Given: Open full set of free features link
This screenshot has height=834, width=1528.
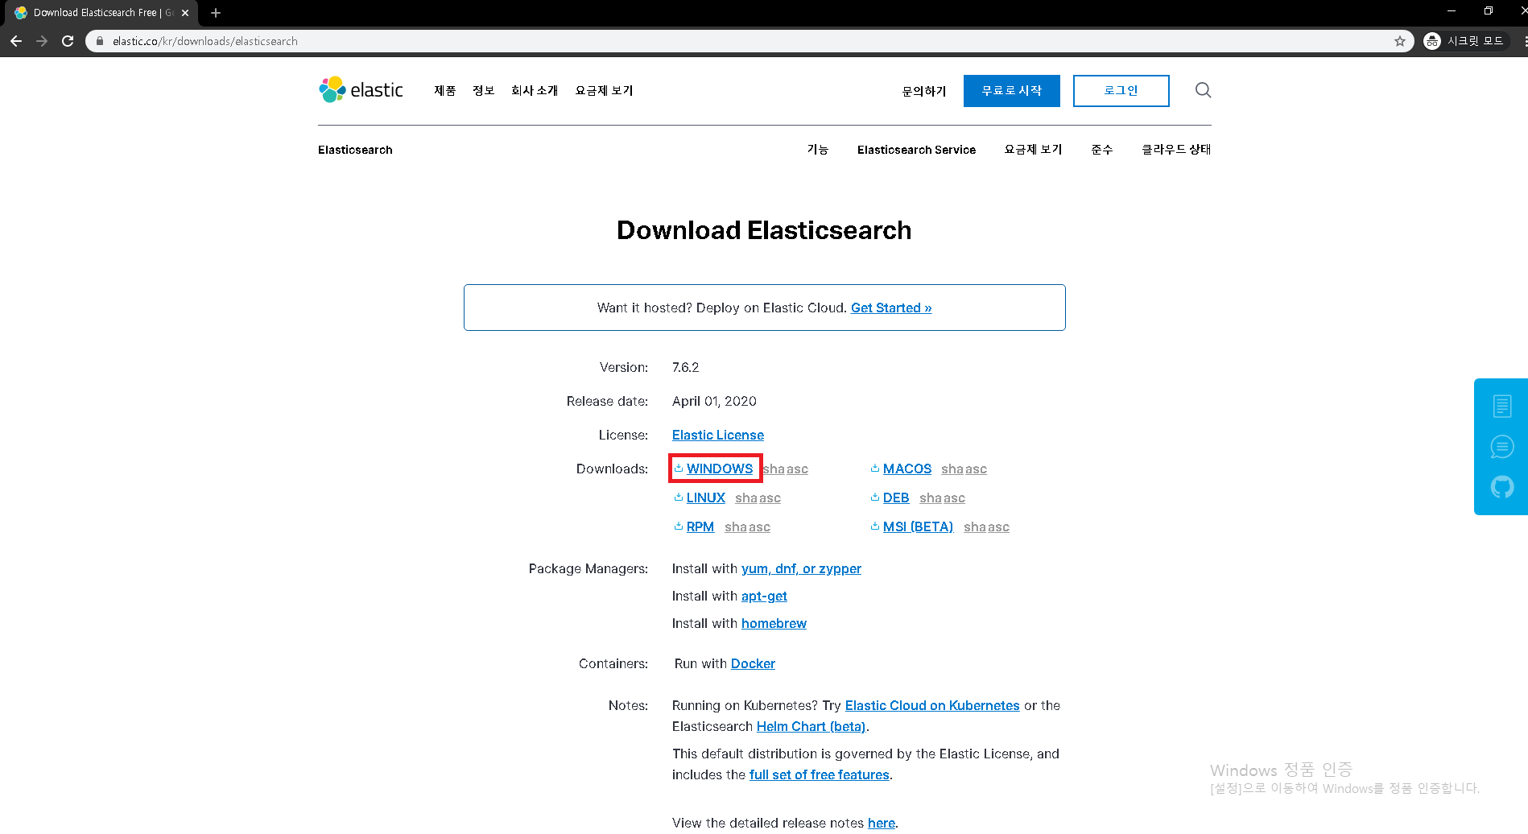Looking at the screenshot, I should click(819, 774).
